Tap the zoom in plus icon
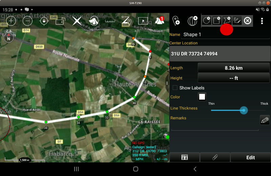This screenshot has width=271, height=176. tap(11, 21)
